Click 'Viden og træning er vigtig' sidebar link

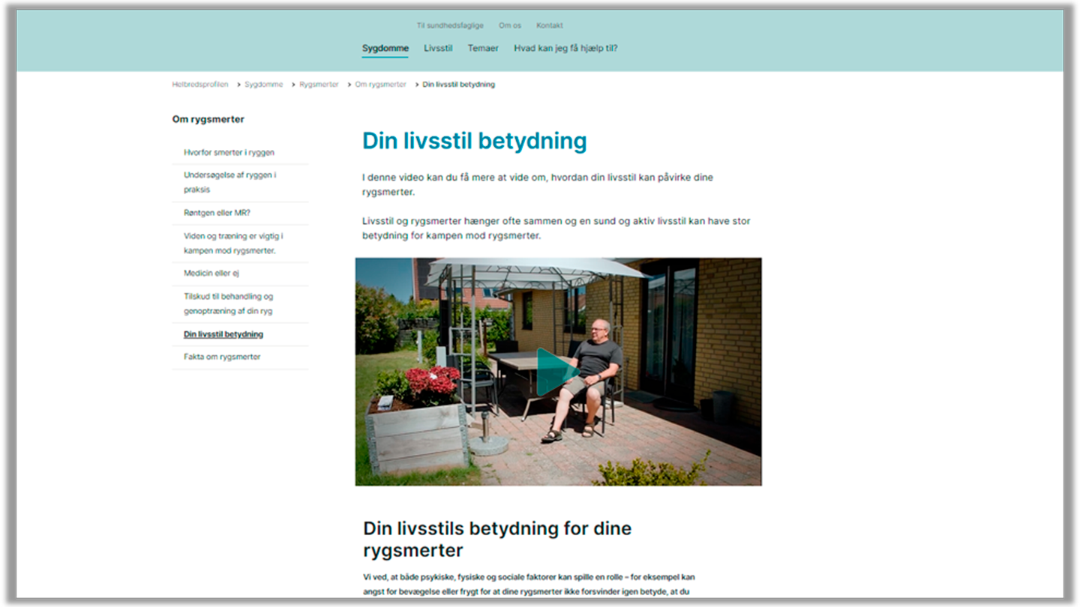click(x=233, y=244)
